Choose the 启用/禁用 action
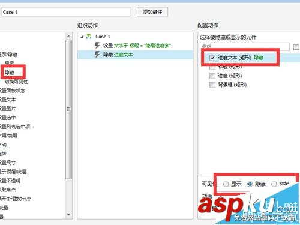The width and height of the screenshot is (300, 225). tap(8, 136)
